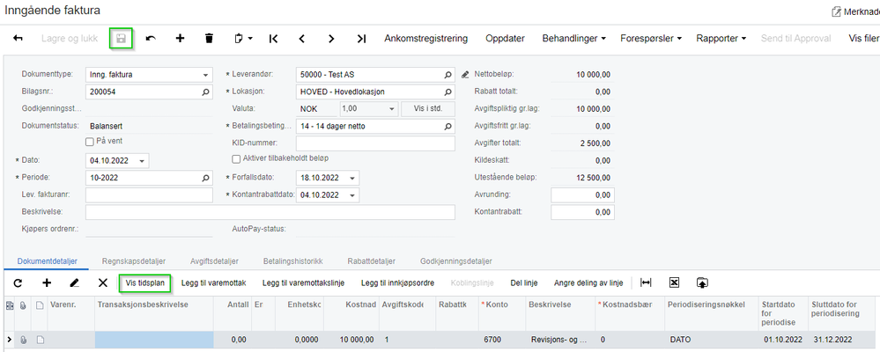Image resolution: width=880 pixels, height=352 pixels.
Task: Click the fit columns width icon
Action: point(646,283)
